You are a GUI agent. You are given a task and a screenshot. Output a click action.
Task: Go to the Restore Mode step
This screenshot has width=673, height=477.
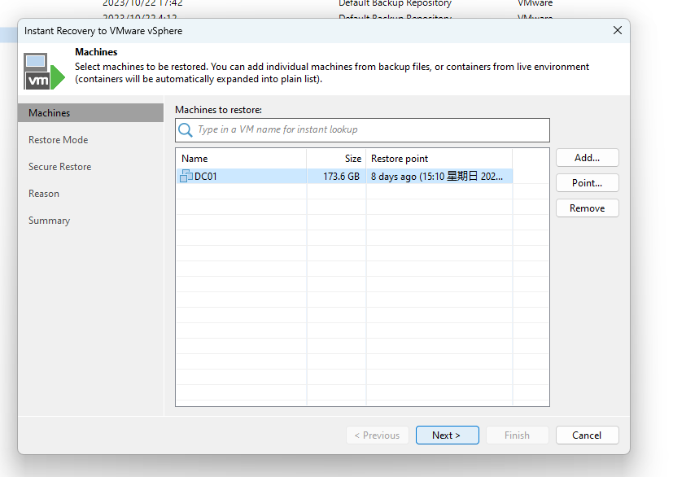58,140
